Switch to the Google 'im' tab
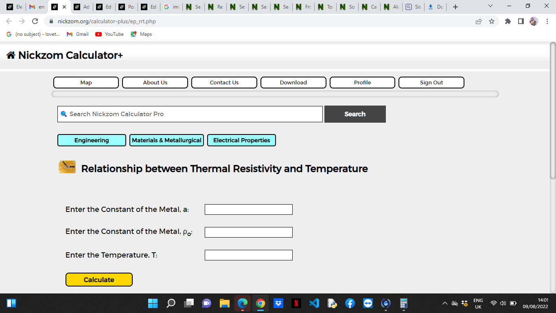This screenshot has height=313, width=556. [x=171, y=7]
